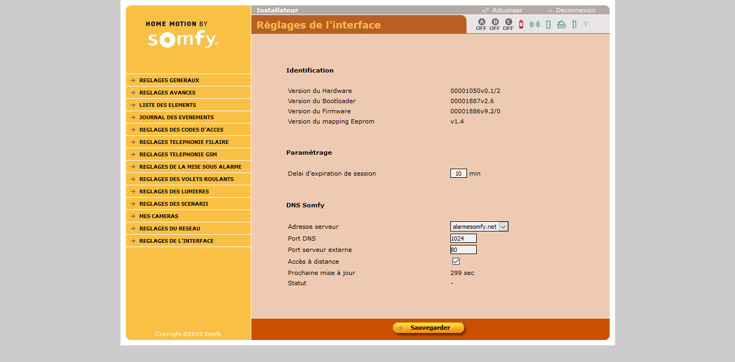Open REGLAGES DES LUMIERES
This screenshot has width=735, height=362.
(188, 191)
